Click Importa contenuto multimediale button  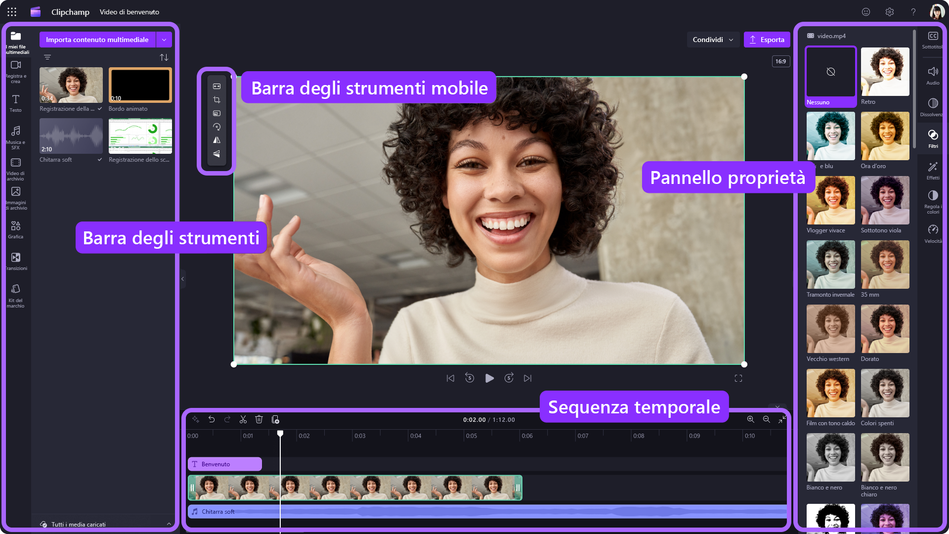click(x=97, y=40)
